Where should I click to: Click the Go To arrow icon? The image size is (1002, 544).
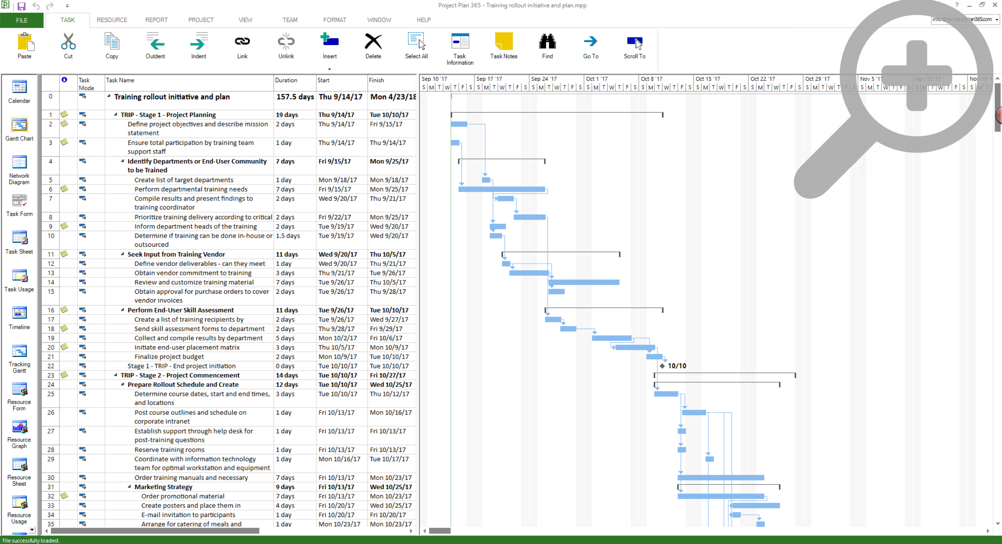click(591, 41)
